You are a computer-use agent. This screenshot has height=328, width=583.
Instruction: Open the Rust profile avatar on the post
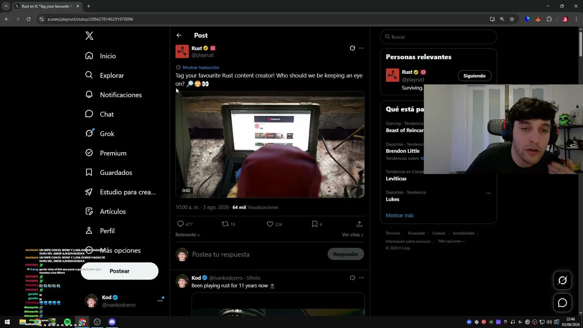tap(182, 51)
